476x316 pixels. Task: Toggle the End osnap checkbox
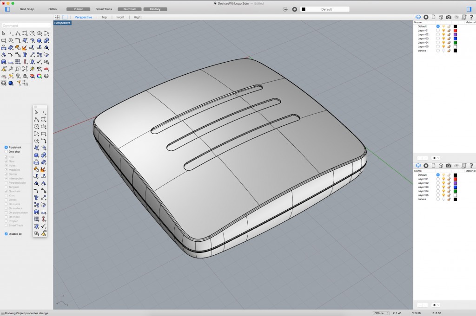[x=6, y=157]
